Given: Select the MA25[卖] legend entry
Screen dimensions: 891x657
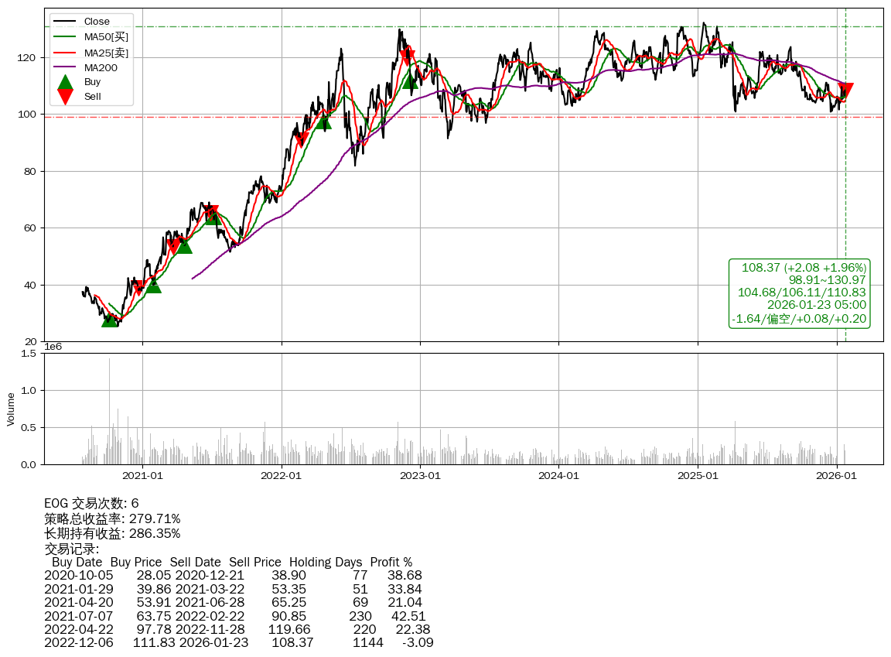Looking at the screenshot, I should 106,52.
